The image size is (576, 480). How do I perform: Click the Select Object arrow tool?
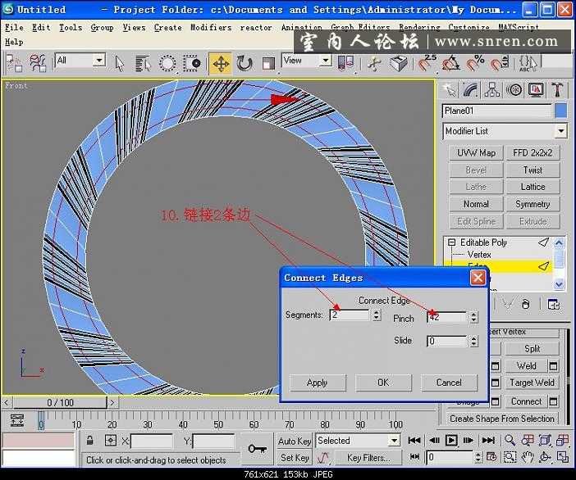(120, 63)
